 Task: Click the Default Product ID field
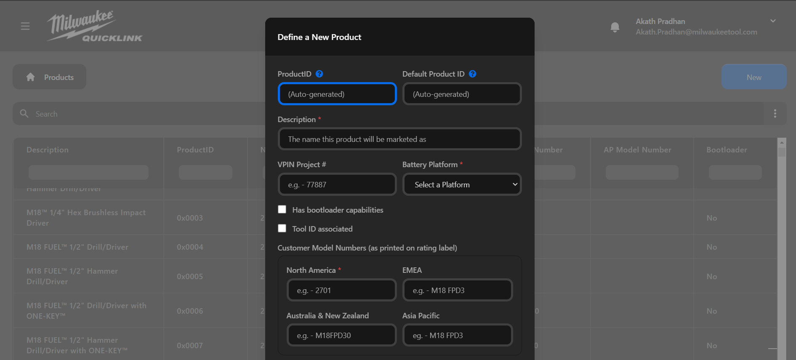(x=462, y=94)
